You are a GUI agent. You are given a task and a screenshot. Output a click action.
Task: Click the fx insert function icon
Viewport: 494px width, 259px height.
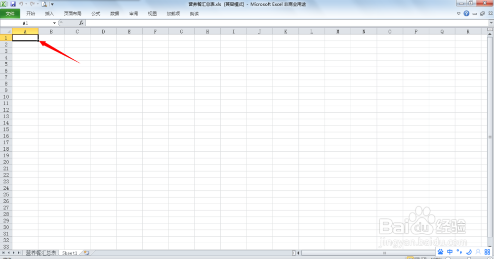click(82, 23)
